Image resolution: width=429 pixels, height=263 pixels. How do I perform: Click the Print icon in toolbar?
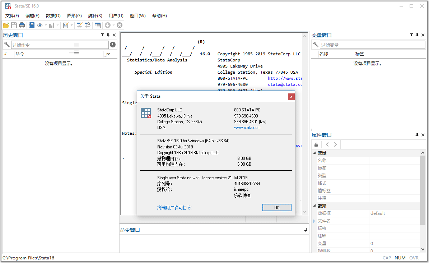coord(22,25)
